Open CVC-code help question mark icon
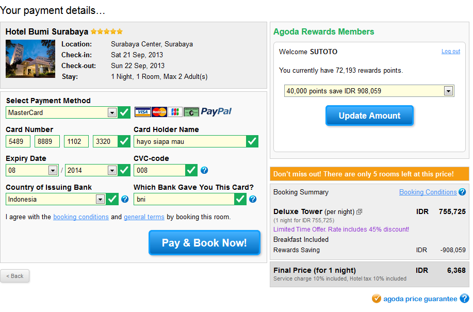Viewport: 473px width, 312px height. (204, 170)
